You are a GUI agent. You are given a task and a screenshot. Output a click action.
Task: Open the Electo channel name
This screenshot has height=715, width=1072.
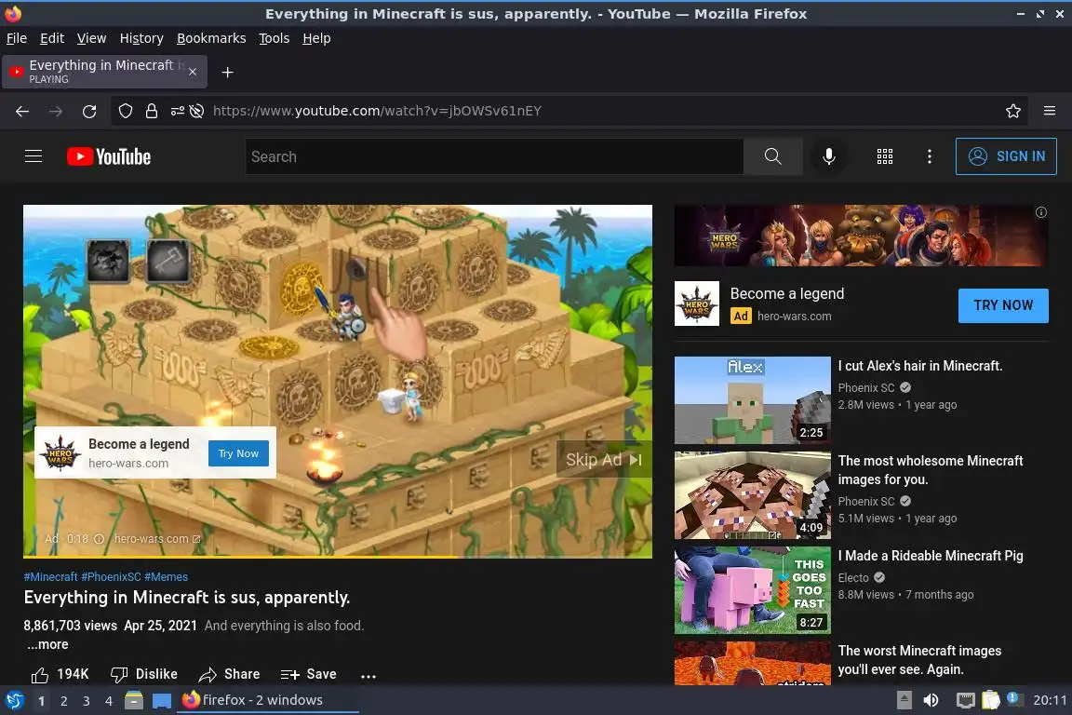click(853, 578)
